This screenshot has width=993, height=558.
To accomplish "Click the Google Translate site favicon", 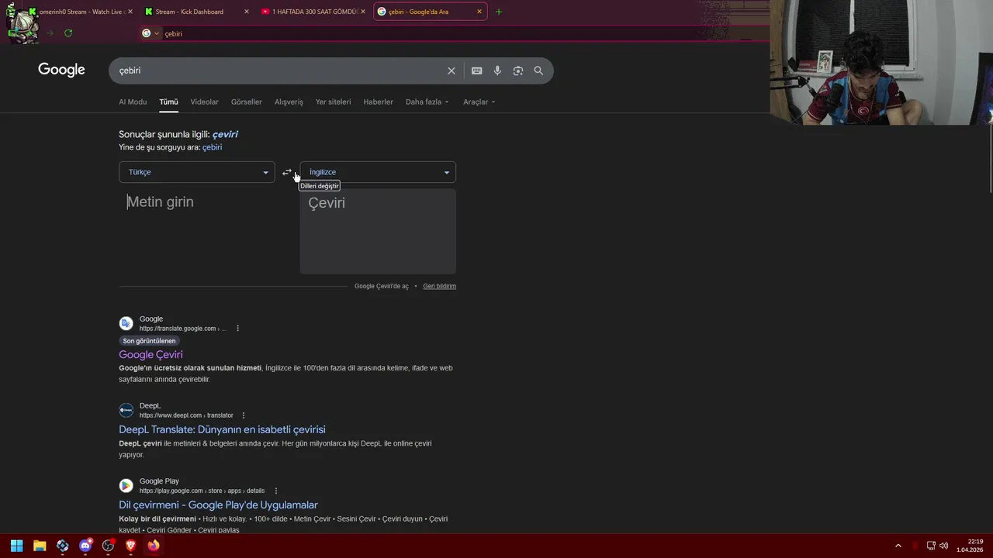I will tap(126, 323).
